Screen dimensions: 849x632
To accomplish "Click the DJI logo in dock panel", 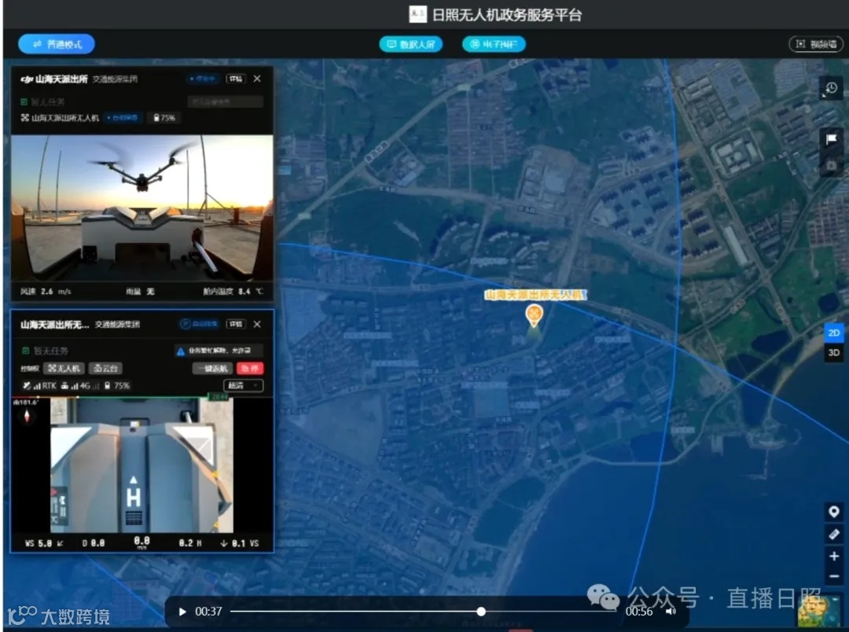I will click(27, 79).
